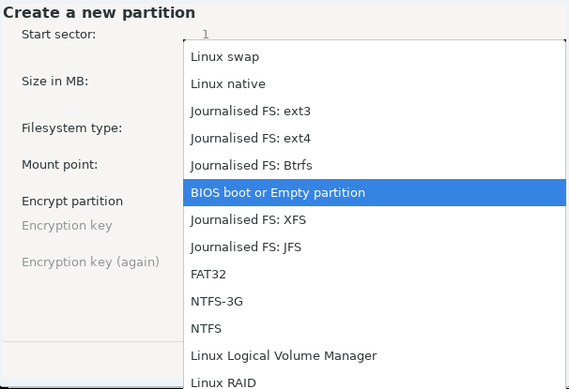Viewport: 569px width, 389px height.
Task: Select BIOS boot or Empty partition
Action: pyautogui.click(x=375, y=193)
